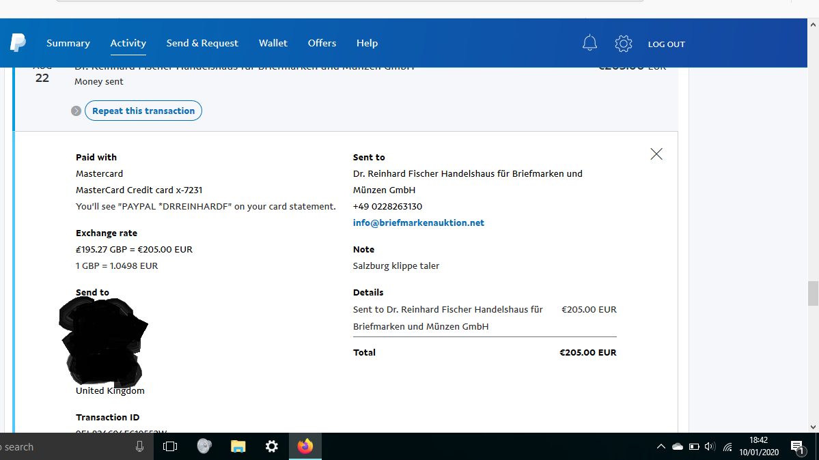This screenshot has height=460, width=819.
Task: Open the Activity tab
Action: click(x=128, y=43)
